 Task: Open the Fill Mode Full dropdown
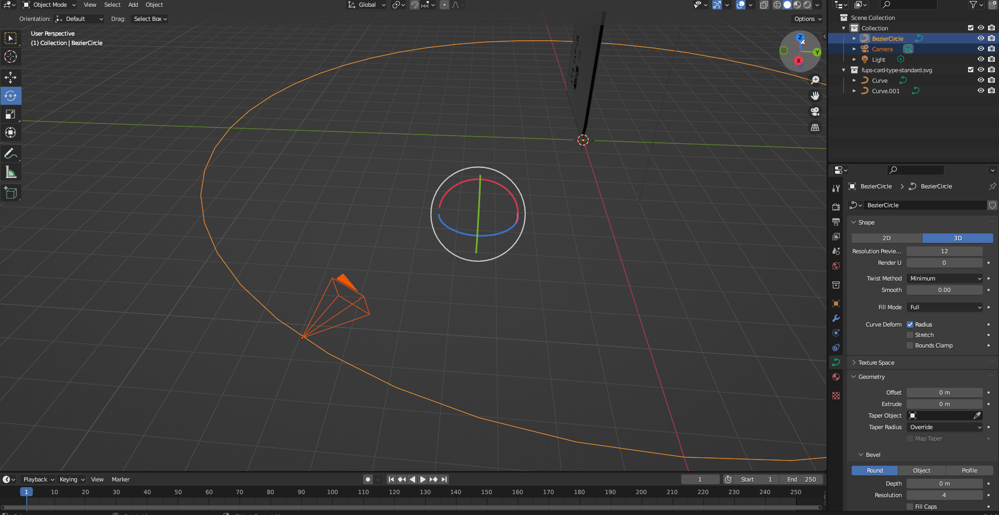(945, 307)
